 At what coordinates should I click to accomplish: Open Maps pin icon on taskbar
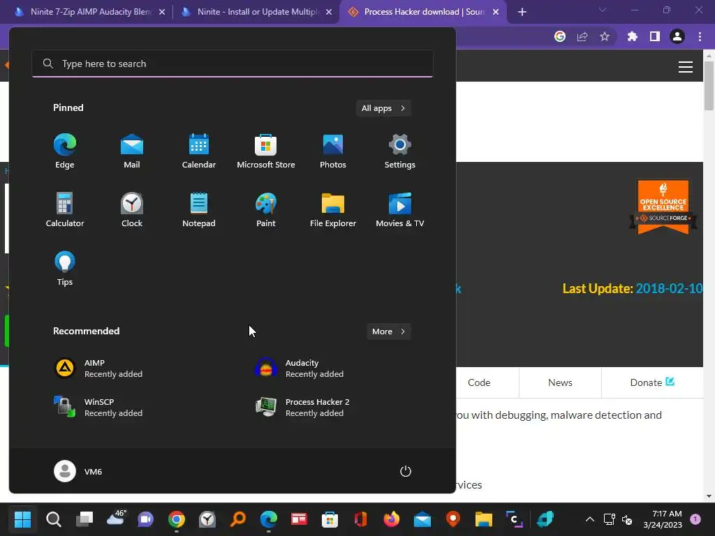pyautogui.click(x=452, y=519)
